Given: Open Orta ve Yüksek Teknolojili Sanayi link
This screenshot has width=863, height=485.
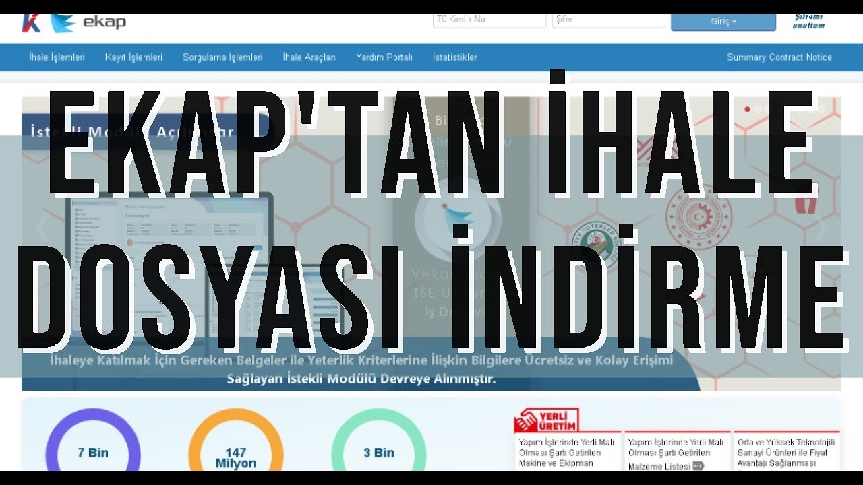Looking at the screenshot, I should point(786,453).
